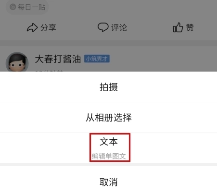Select the 拍摄 option

108,87
